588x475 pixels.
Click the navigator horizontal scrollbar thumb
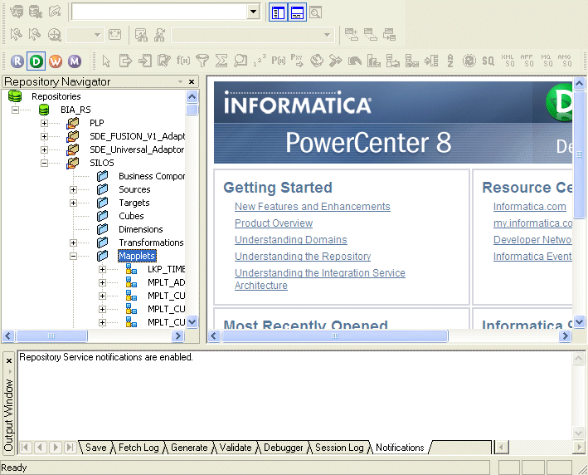click(x=51, y=335)
